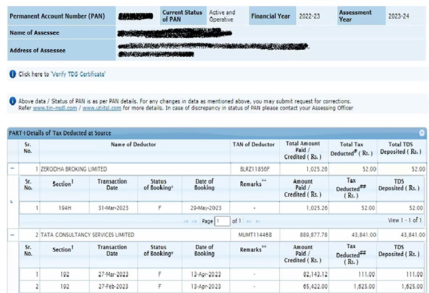Screen dimensions: 429x293
Task: Go to last page pager icon
Action: (x=258, y=221)
